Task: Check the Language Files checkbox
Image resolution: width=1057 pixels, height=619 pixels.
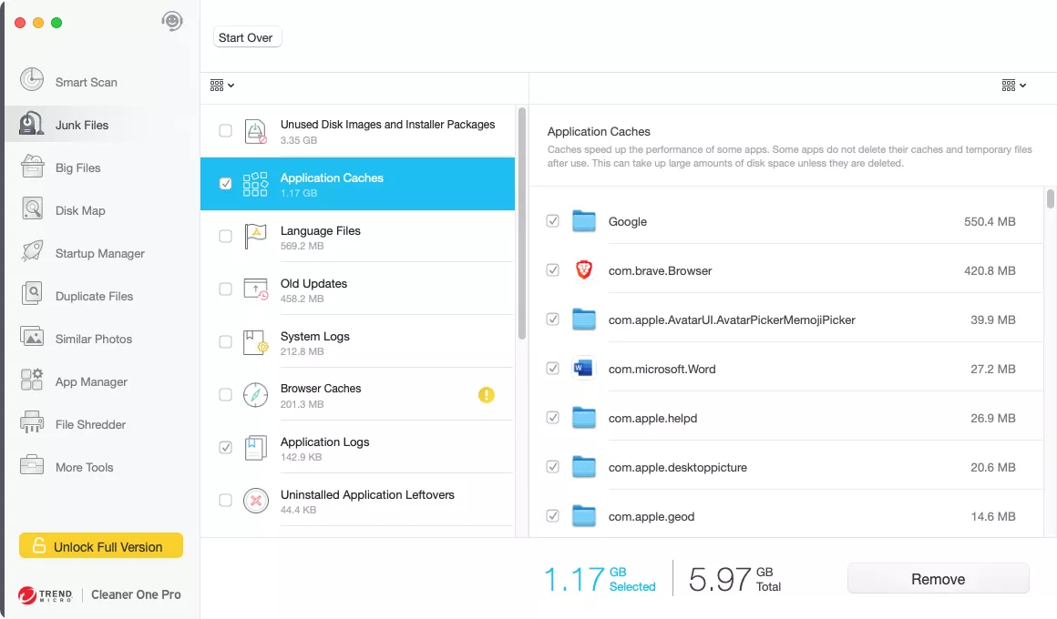Action: (226, 237)
